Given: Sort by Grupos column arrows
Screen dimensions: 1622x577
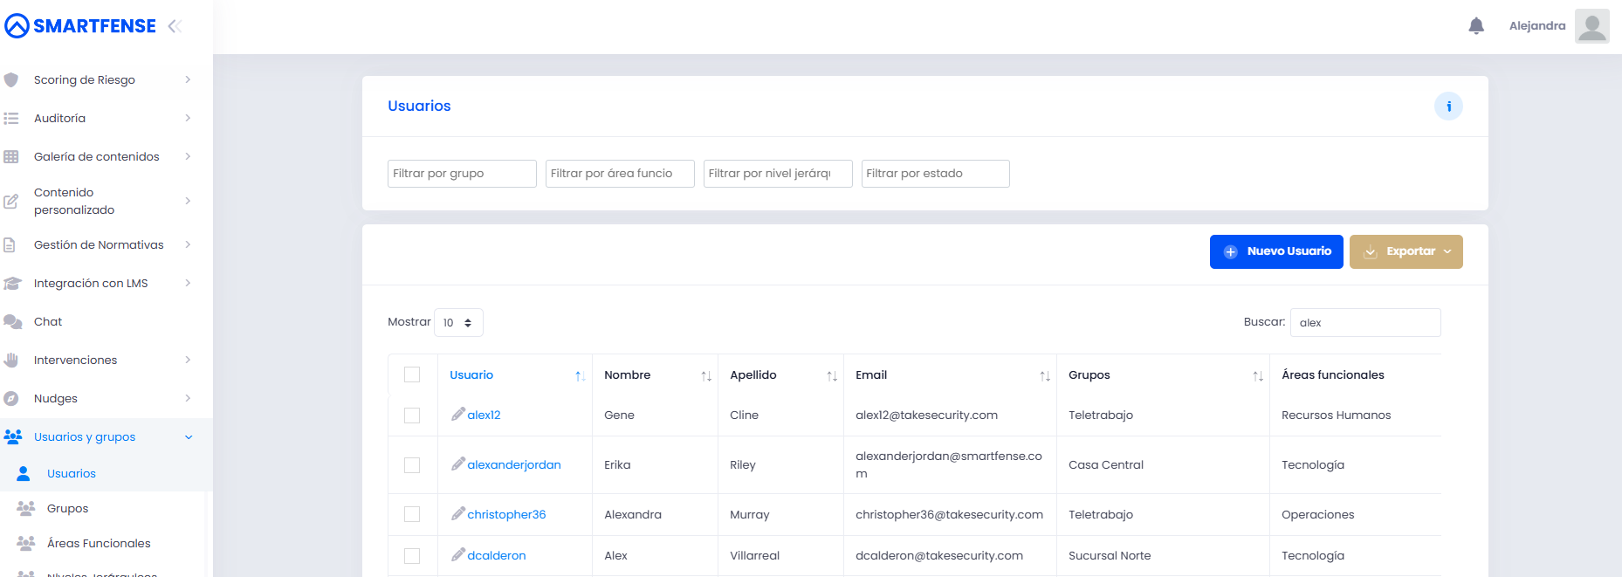Looking at the screenshot, I should point(1258,376).
